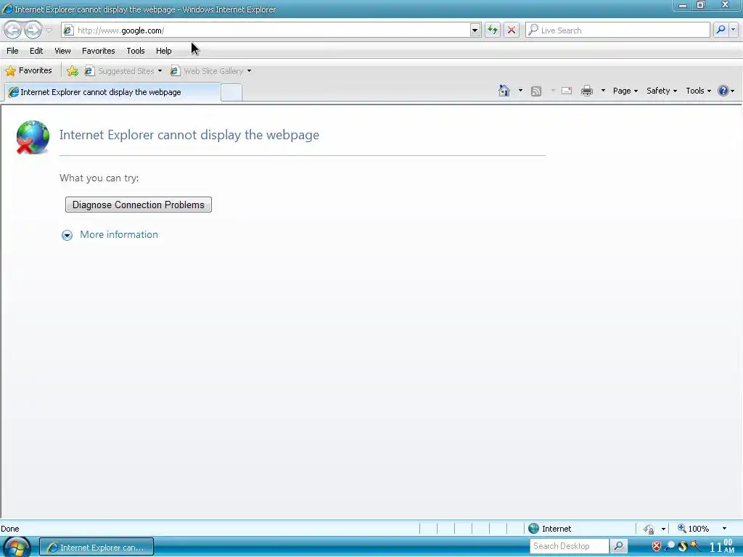This screenshot has height=557, width=743.
Task: Click the More information link text
Action: [119, 234]
